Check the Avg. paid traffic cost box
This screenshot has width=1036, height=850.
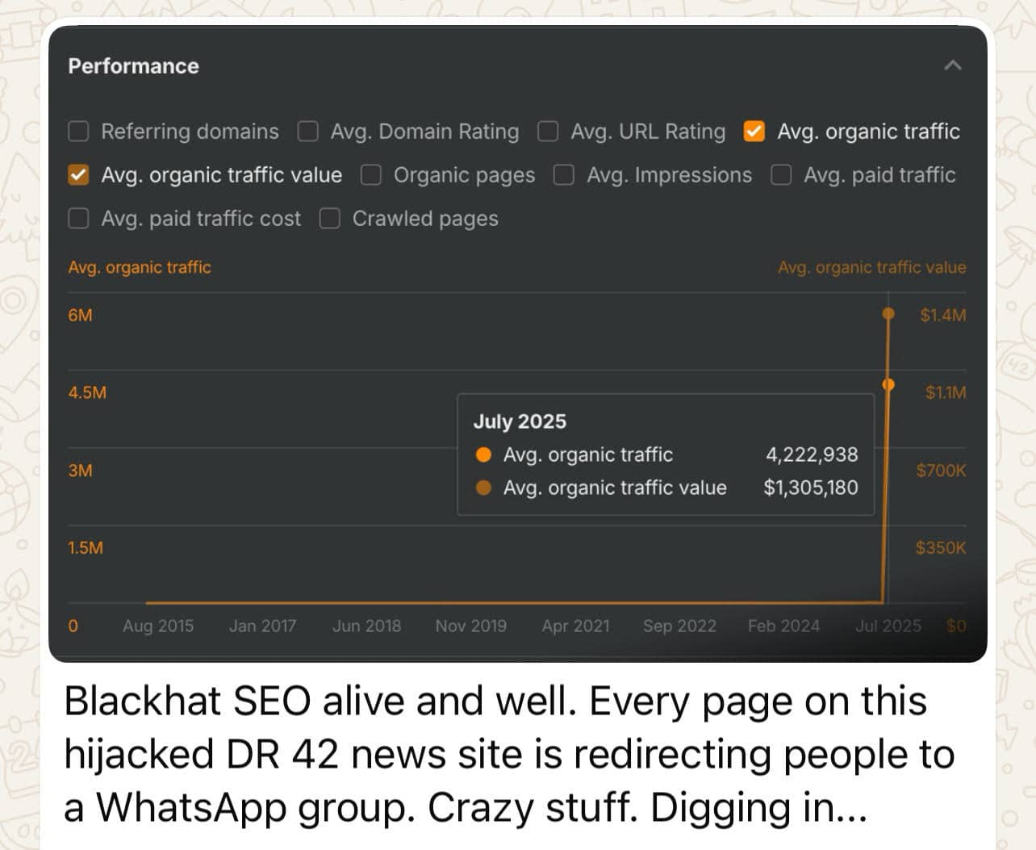coord(78,219)
